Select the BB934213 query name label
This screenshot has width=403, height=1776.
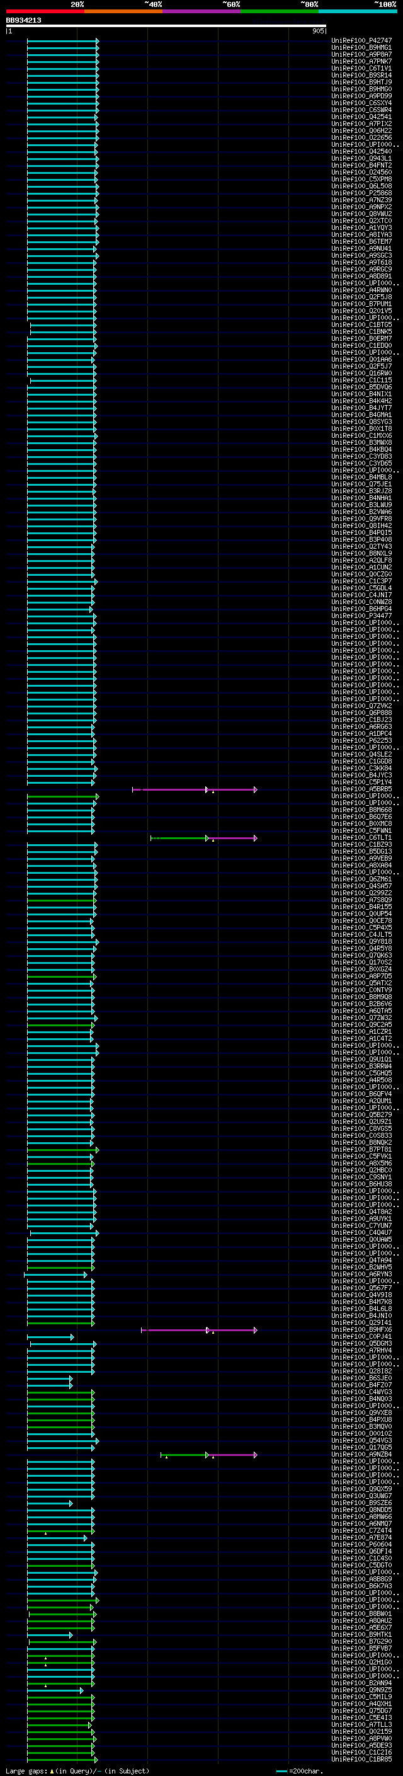pyautogui.click(x=23, y=21)
